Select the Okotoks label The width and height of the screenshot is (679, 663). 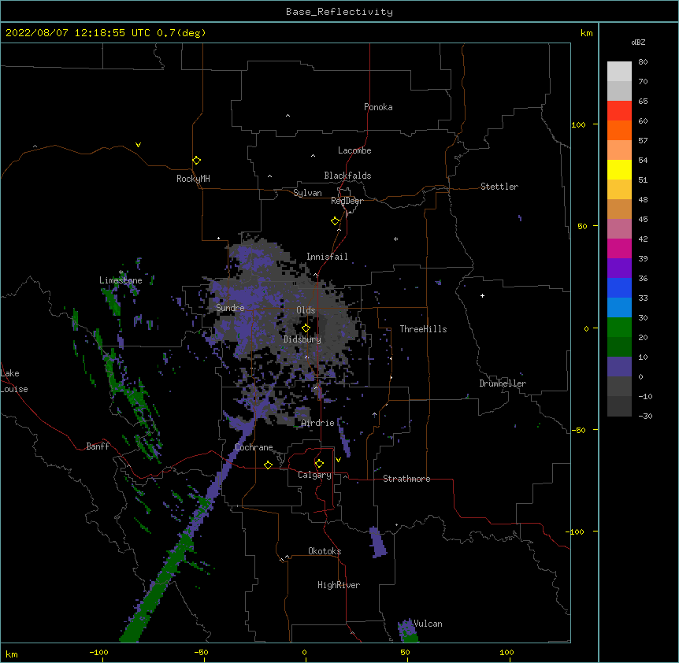coord(325,551)
